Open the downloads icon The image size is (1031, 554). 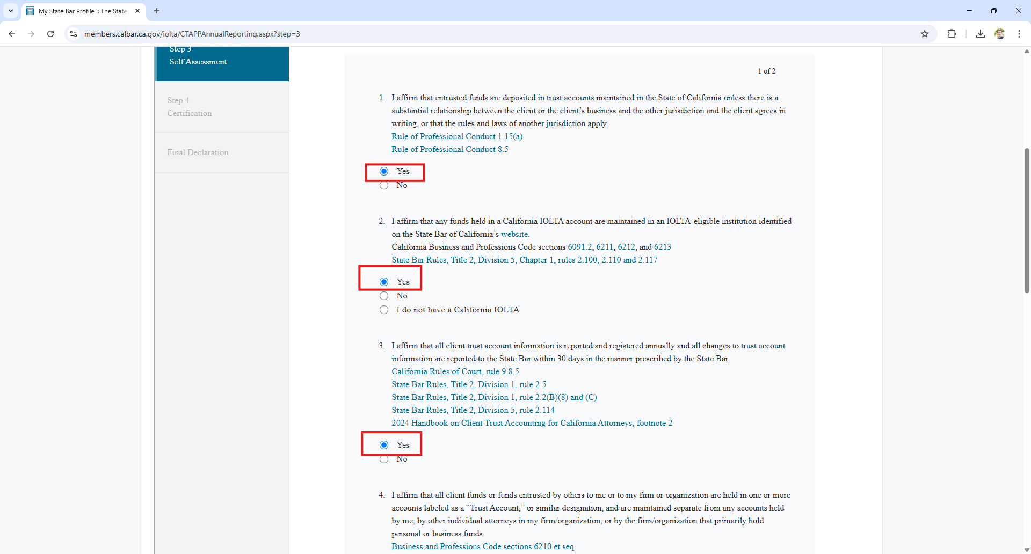(x=981, y=34)
